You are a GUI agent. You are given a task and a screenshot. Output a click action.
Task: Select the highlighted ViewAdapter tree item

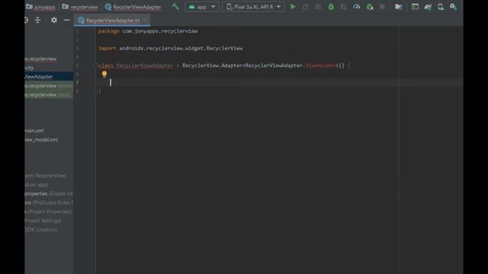[49, 77]
